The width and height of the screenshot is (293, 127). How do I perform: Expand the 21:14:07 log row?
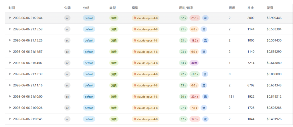click(x=10, y=63)
